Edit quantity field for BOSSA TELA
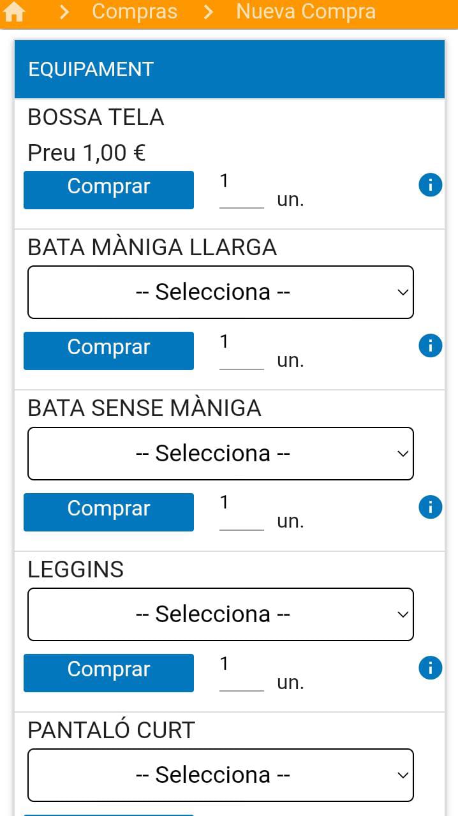 click(x=241, y=190)
